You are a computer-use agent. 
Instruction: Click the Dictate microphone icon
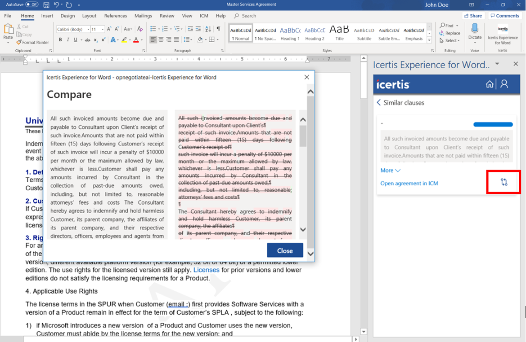pos(474,29)
